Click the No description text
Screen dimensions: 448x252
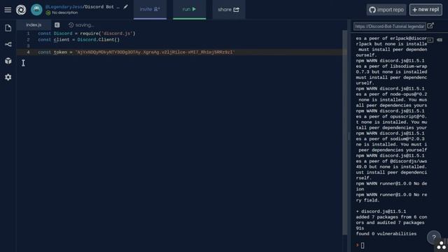[65, 13]
